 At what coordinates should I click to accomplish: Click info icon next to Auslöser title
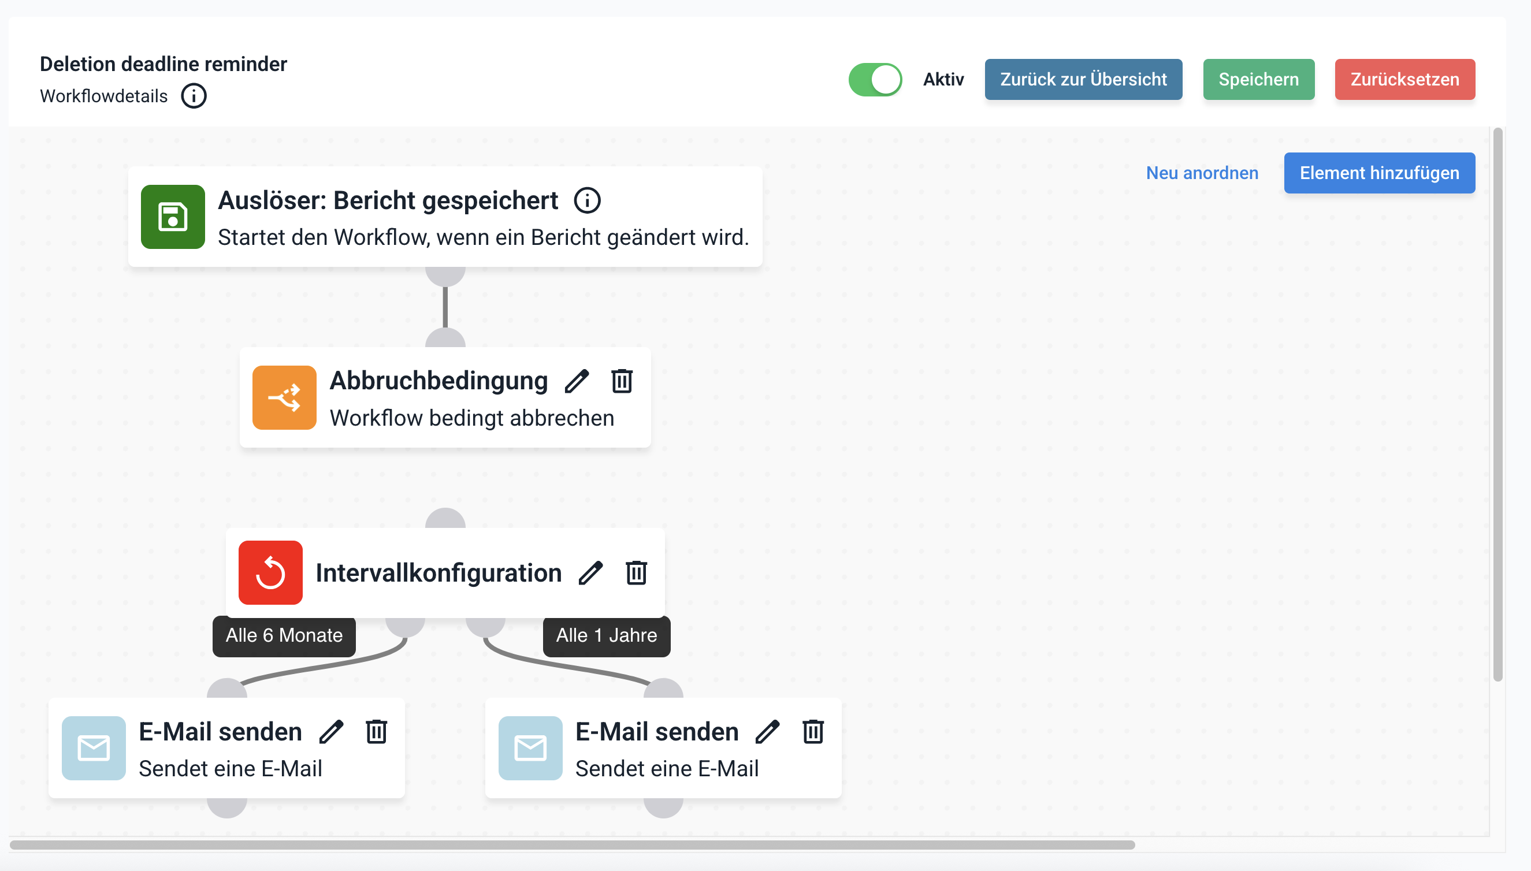pyautogui.click(x=587, y=200)
